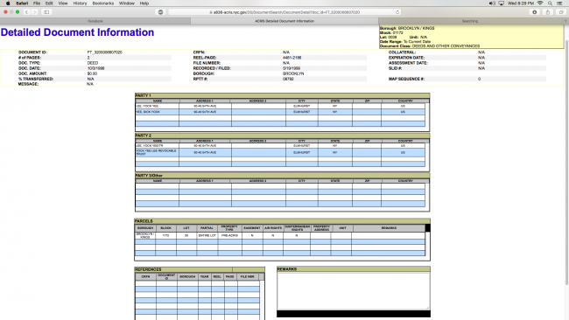Click Date Range To Current Date text
The width and height of the screenshot is (569, 320).
pos(417,42)
